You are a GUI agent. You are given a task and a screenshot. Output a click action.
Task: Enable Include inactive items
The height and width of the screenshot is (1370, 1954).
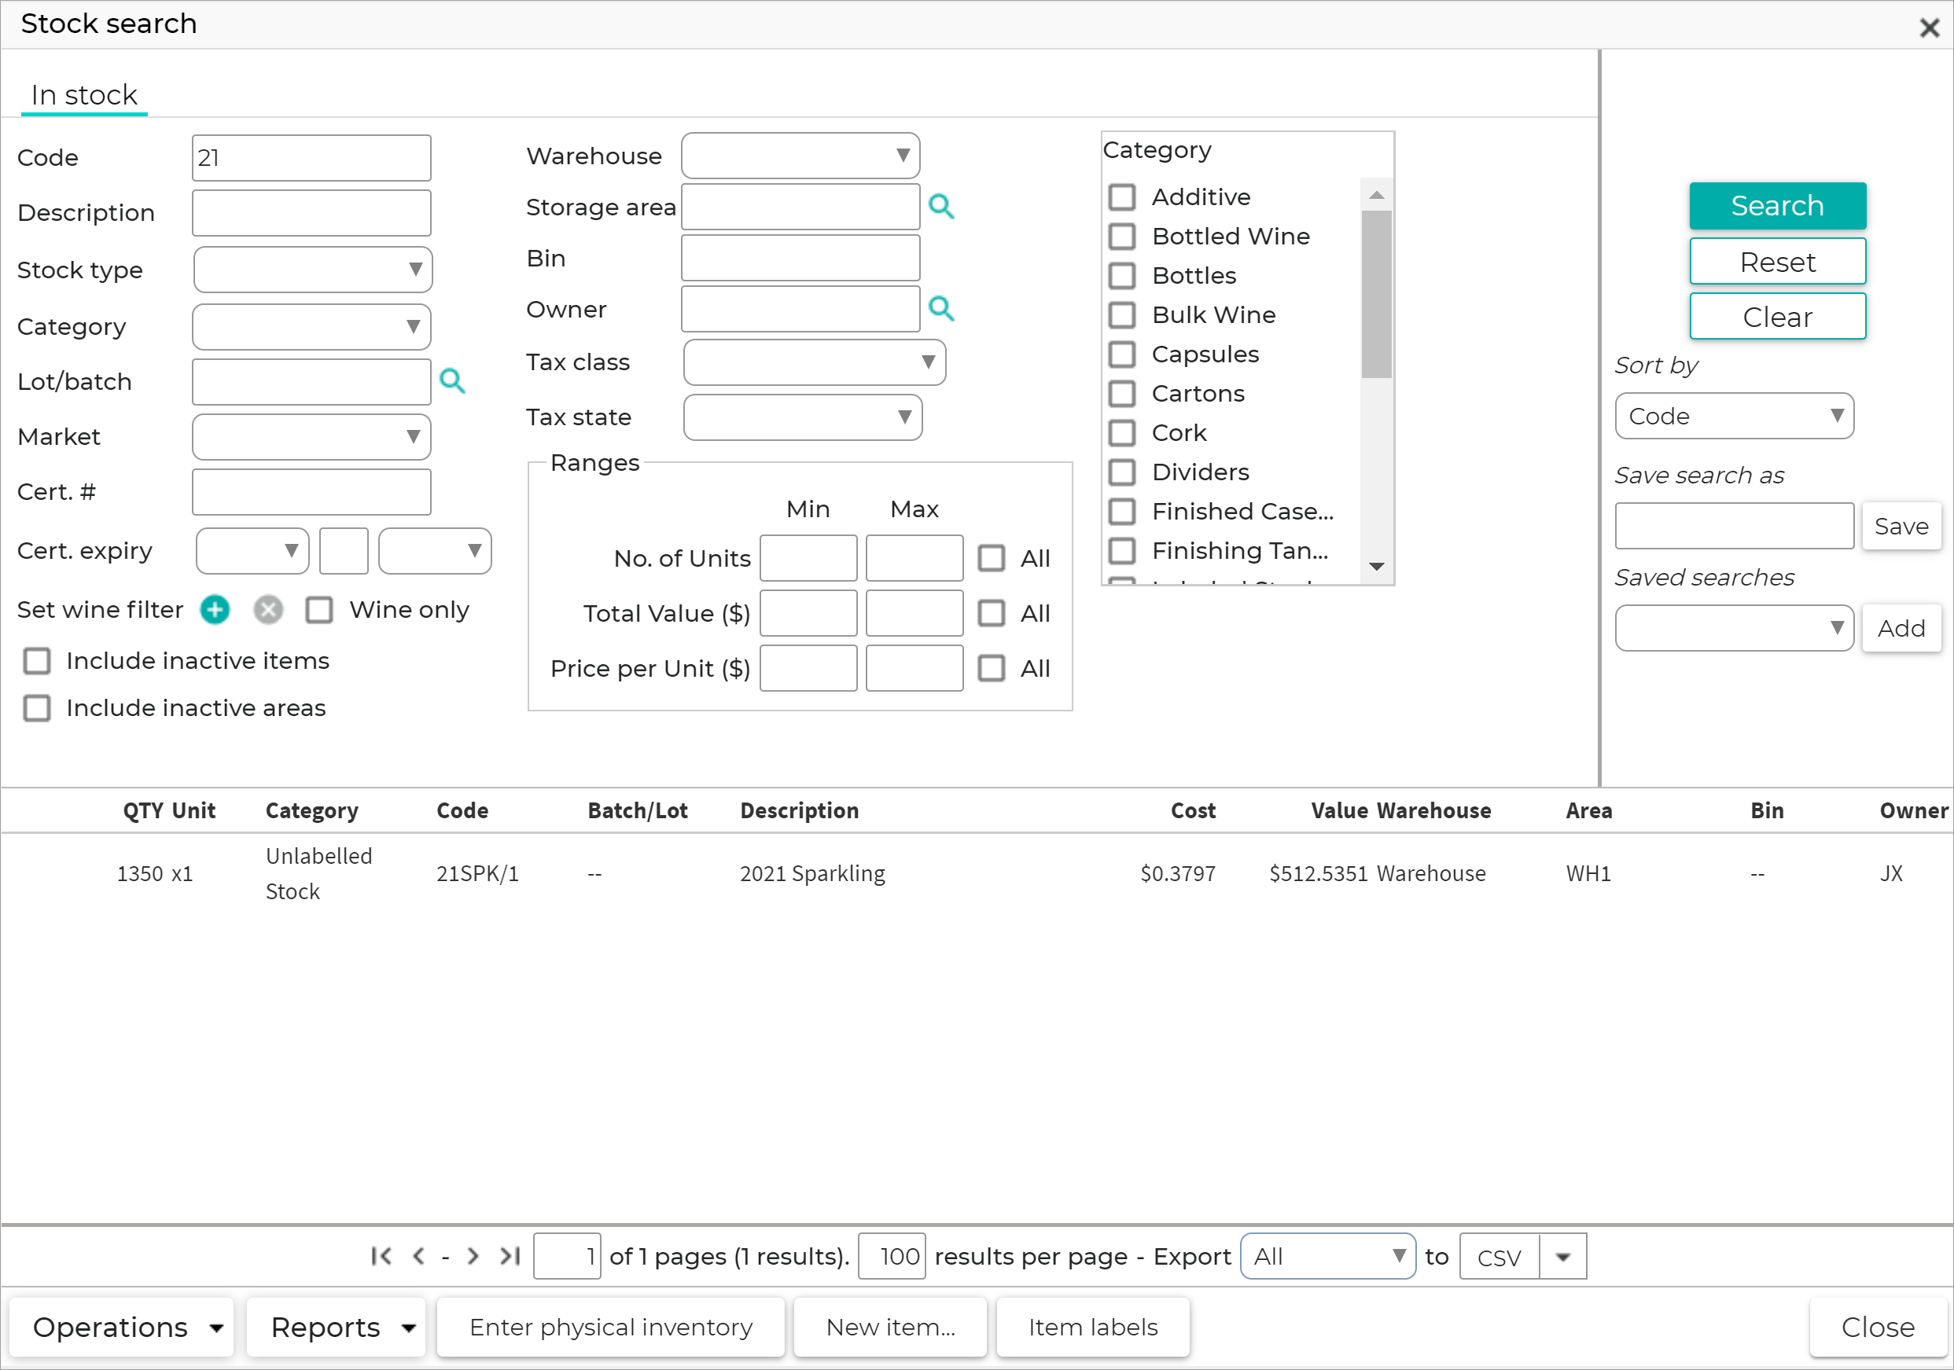pos(37,660)
